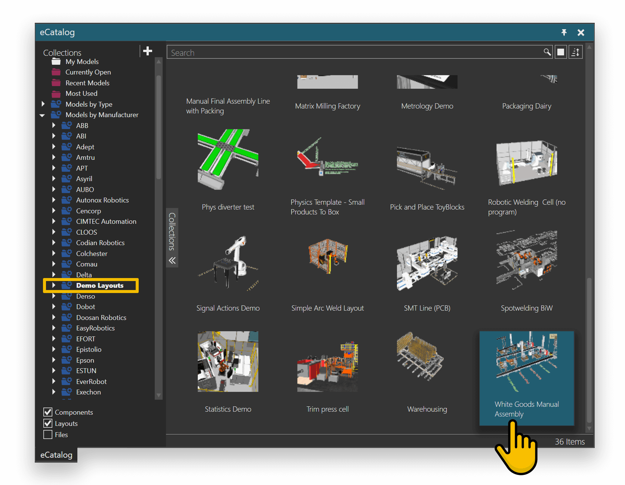Expand the ABB manufacturer node

[x=54, y=125]
